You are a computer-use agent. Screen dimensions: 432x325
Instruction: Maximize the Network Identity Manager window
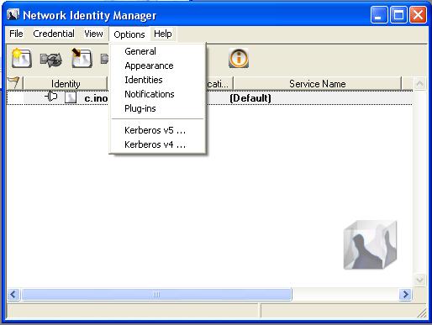pos(398,14)
